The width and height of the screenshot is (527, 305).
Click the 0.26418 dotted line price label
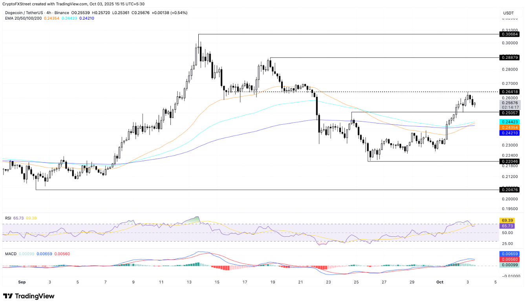pyautogui.click(x=510, y=92)
